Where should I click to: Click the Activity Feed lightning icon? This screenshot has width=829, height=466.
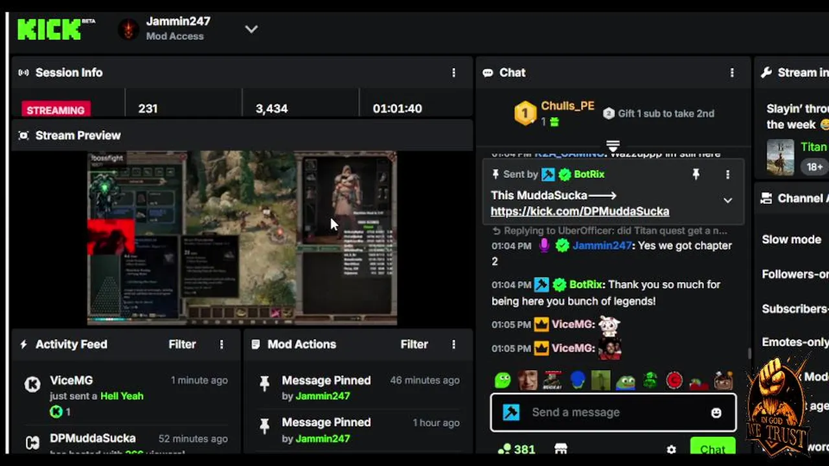coord(24,344)
